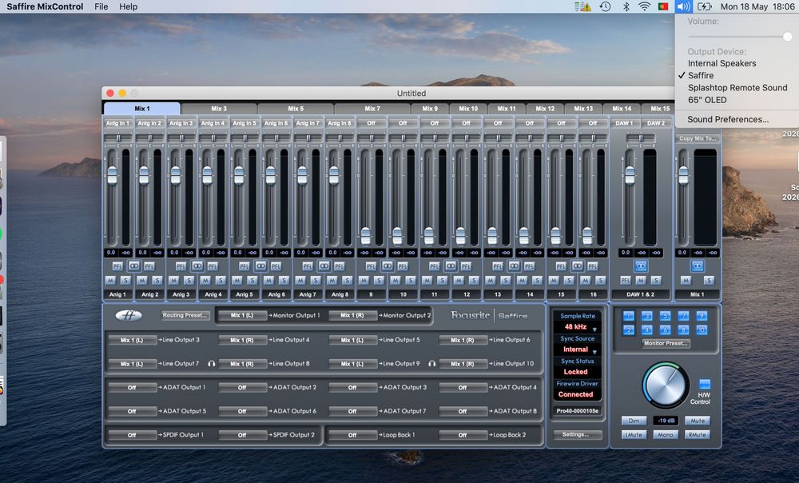799x483 pixels.
Task: Select monitor output button 10
Action: coord(702,330)
